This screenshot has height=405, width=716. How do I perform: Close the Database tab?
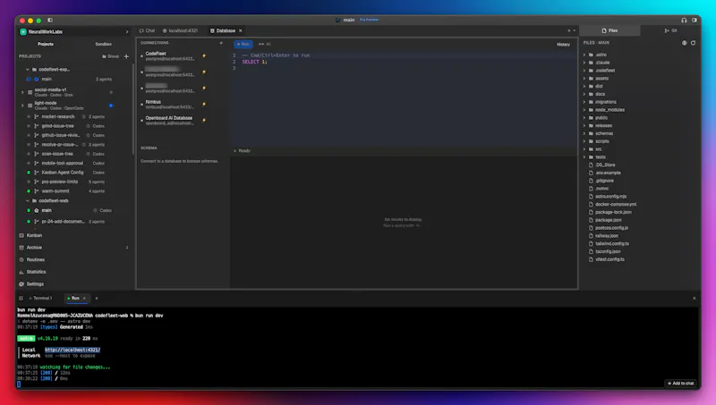[x=241, y=30]
